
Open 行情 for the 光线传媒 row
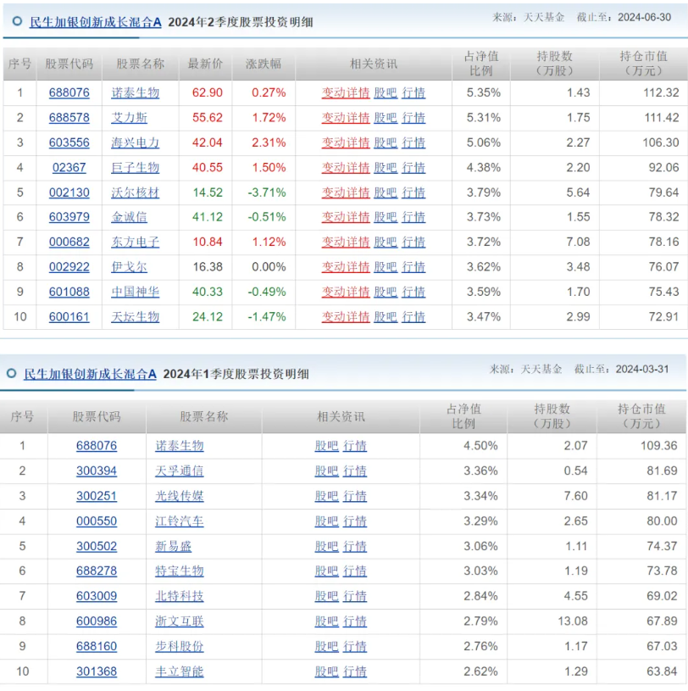(354, 496)
